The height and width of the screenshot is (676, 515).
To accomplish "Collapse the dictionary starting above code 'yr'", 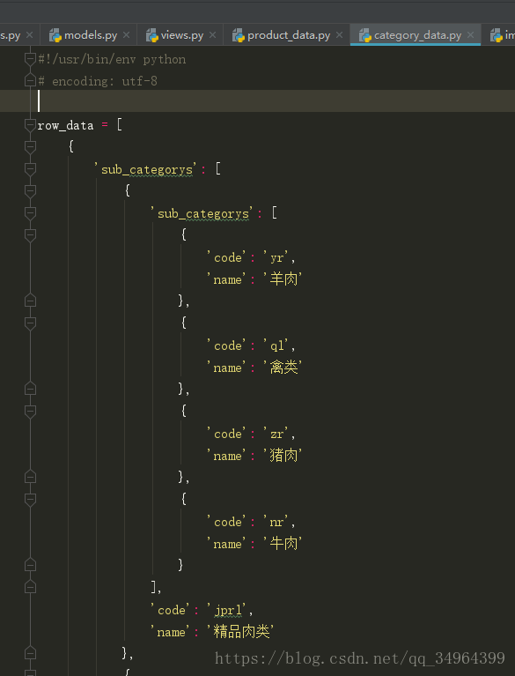I will click(x=30, y=235).
